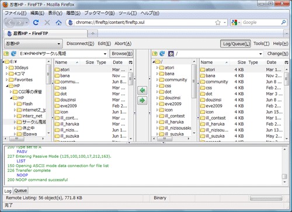
Task: Click '226 Transfer complete' log line
Action: [29, 171]
